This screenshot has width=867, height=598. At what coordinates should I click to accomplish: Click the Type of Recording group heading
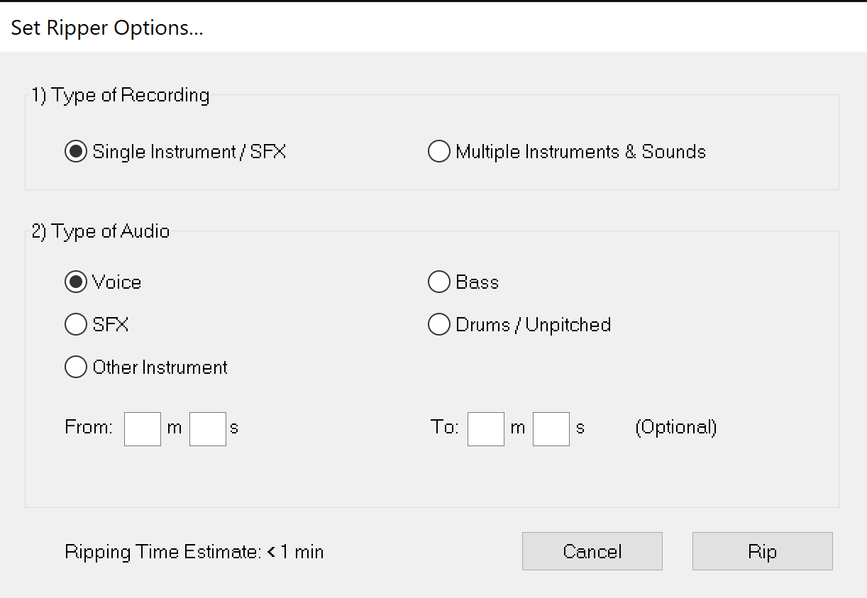click(121, 95)
